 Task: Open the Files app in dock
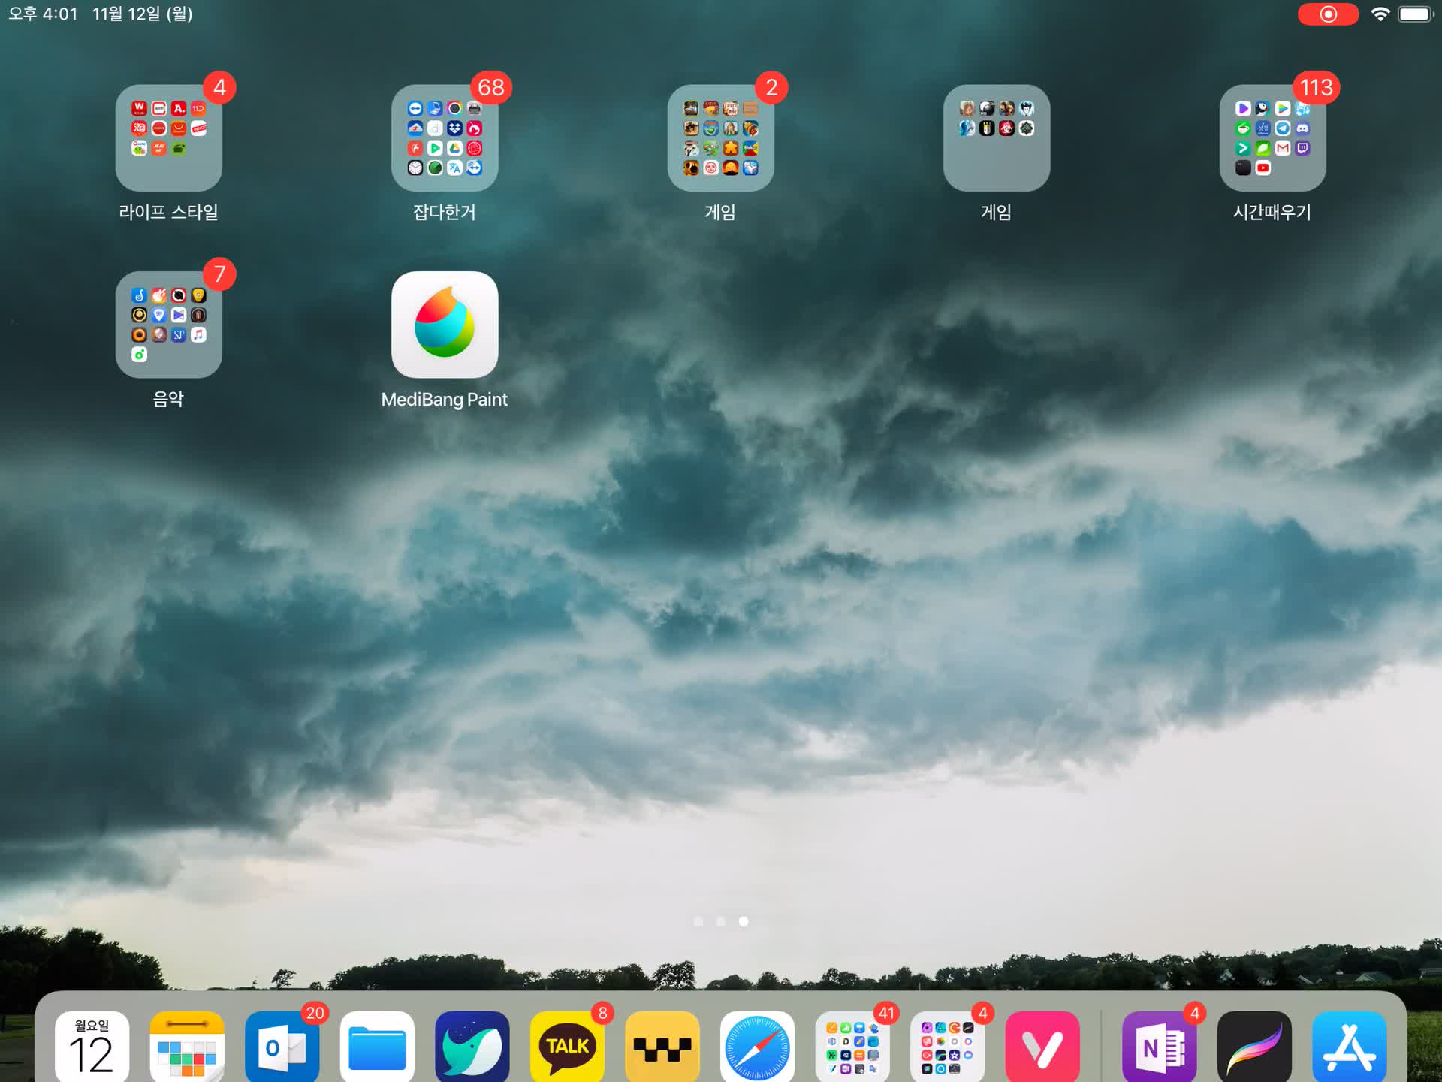pos(377,1046)
